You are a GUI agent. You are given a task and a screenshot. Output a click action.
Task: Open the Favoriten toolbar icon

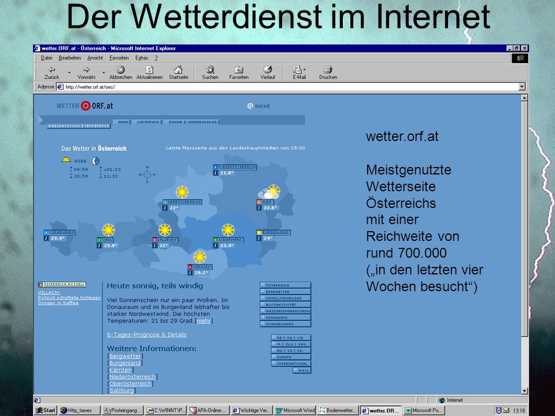[239, 73]
